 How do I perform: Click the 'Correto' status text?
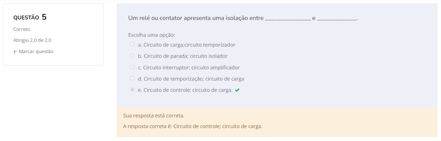22,29
